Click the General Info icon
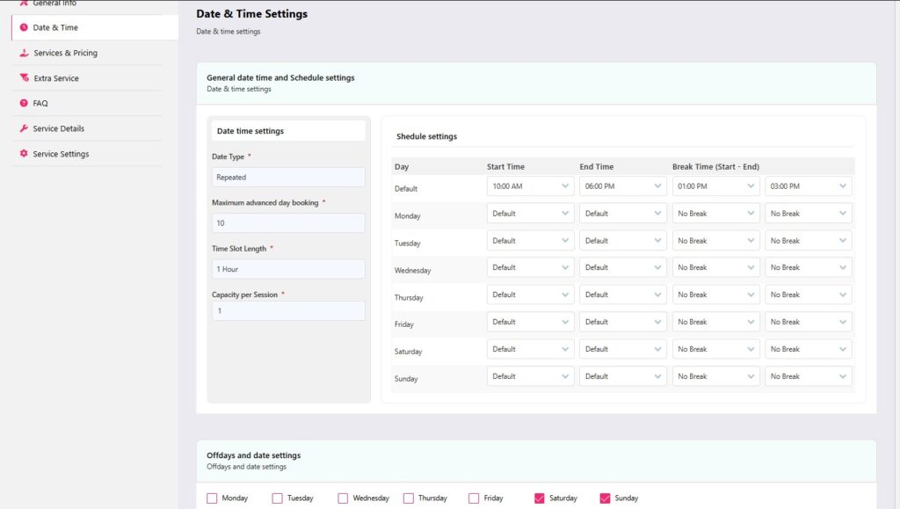 24,4
